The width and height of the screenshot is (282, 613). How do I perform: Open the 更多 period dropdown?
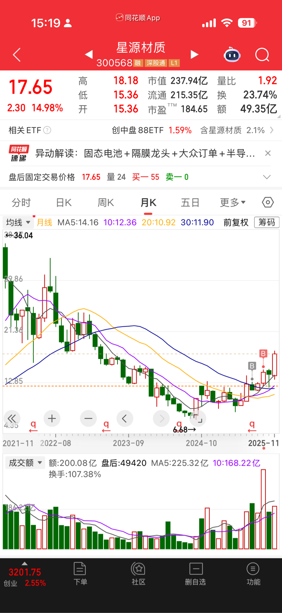[233, 203]
